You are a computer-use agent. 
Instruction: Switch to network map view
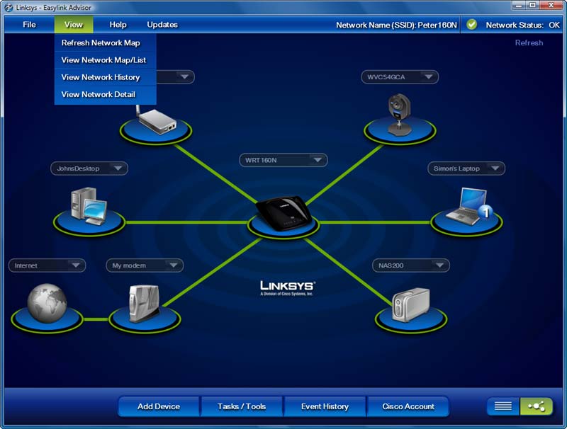tap(537, 406)
